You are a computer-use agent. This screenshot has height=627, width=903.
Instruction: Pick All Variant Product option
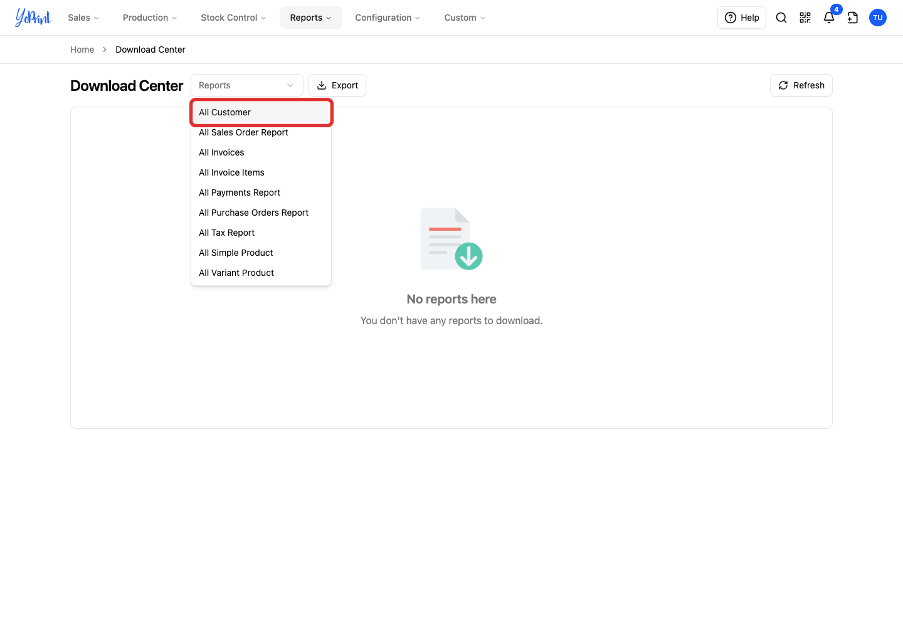coord(261,273)
